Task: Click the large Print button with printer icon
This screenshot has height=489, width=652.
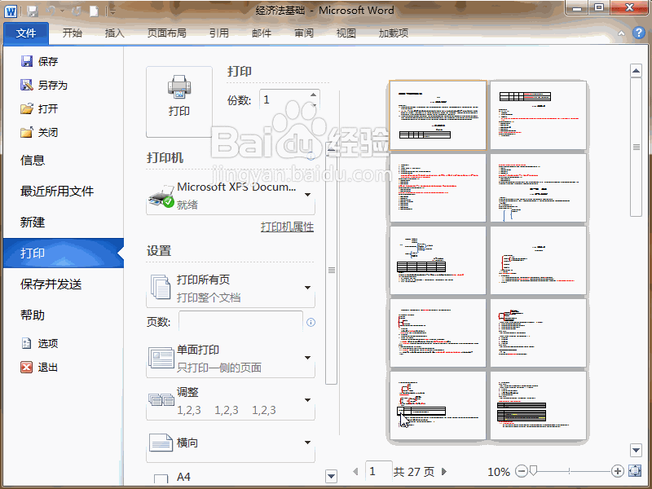Action: coord(179,102)
